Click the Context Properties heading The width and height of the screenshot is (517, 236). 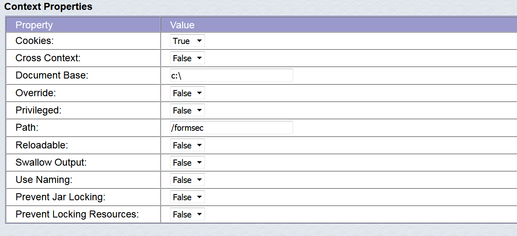point(48,7)
